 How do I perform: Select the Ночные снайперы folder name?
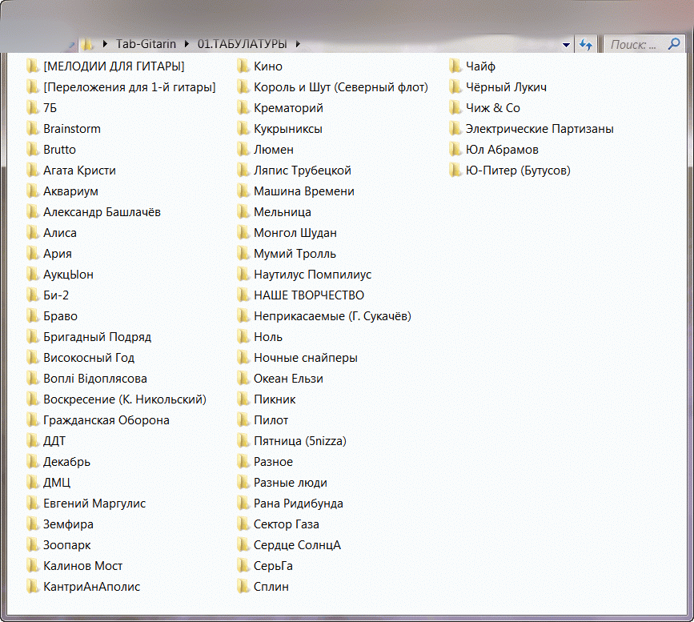click(x=306, y=358)
